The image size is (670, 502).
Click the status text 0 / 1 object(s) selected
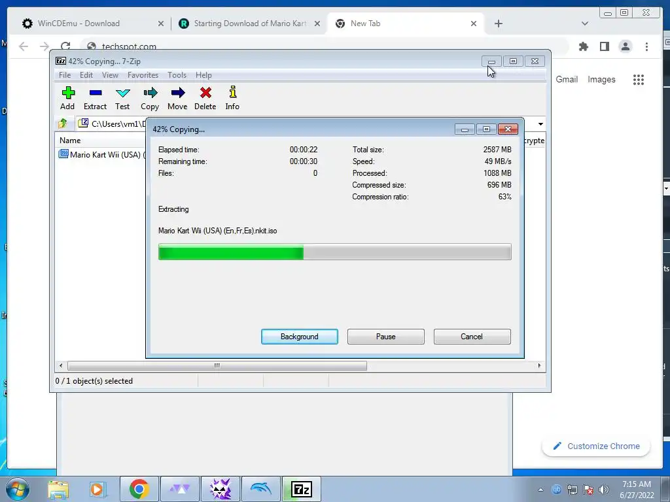click(x=94, y=381)
